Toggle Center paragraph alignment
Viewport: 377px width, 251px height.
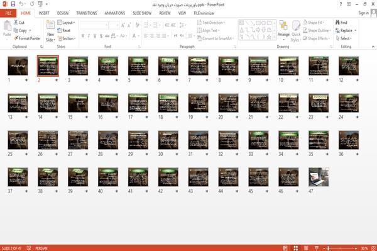tap(152, 36)
